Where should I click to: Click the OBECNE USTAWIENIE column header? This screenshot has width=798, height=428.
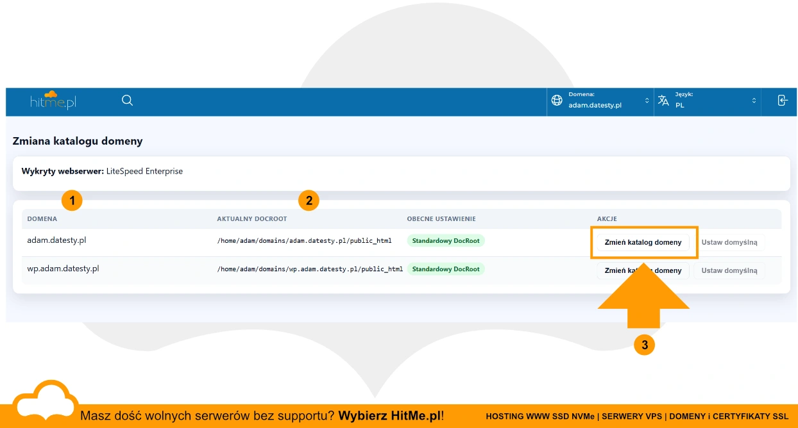[x=441, y=219]
